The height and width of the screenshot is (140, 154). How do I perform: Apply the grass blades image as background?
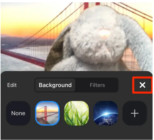(77, 113)
